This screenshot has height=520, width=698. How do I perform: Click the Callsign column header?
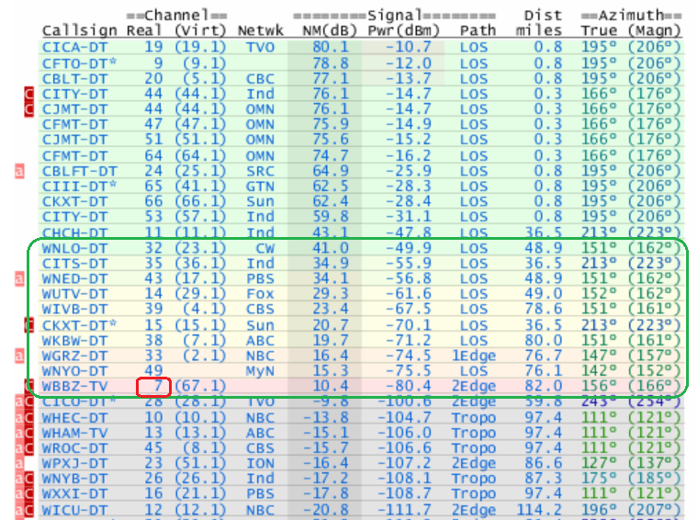(x=79, y=30)
